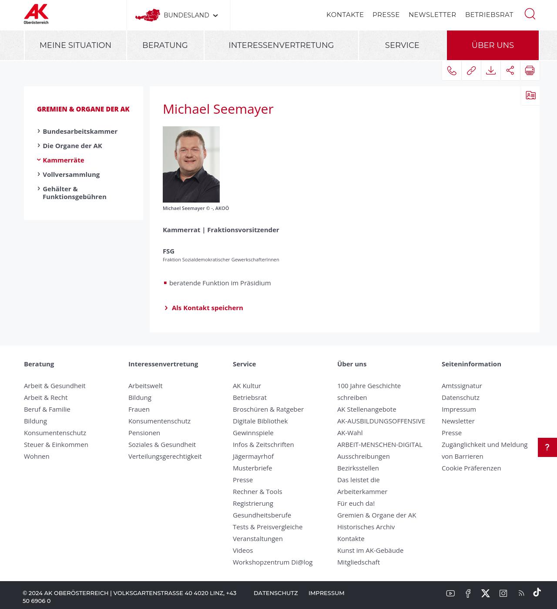The image size is (557, 609).
Task: Open Verteilungsgerechtigkeit footer link
Action: [165, 456]
